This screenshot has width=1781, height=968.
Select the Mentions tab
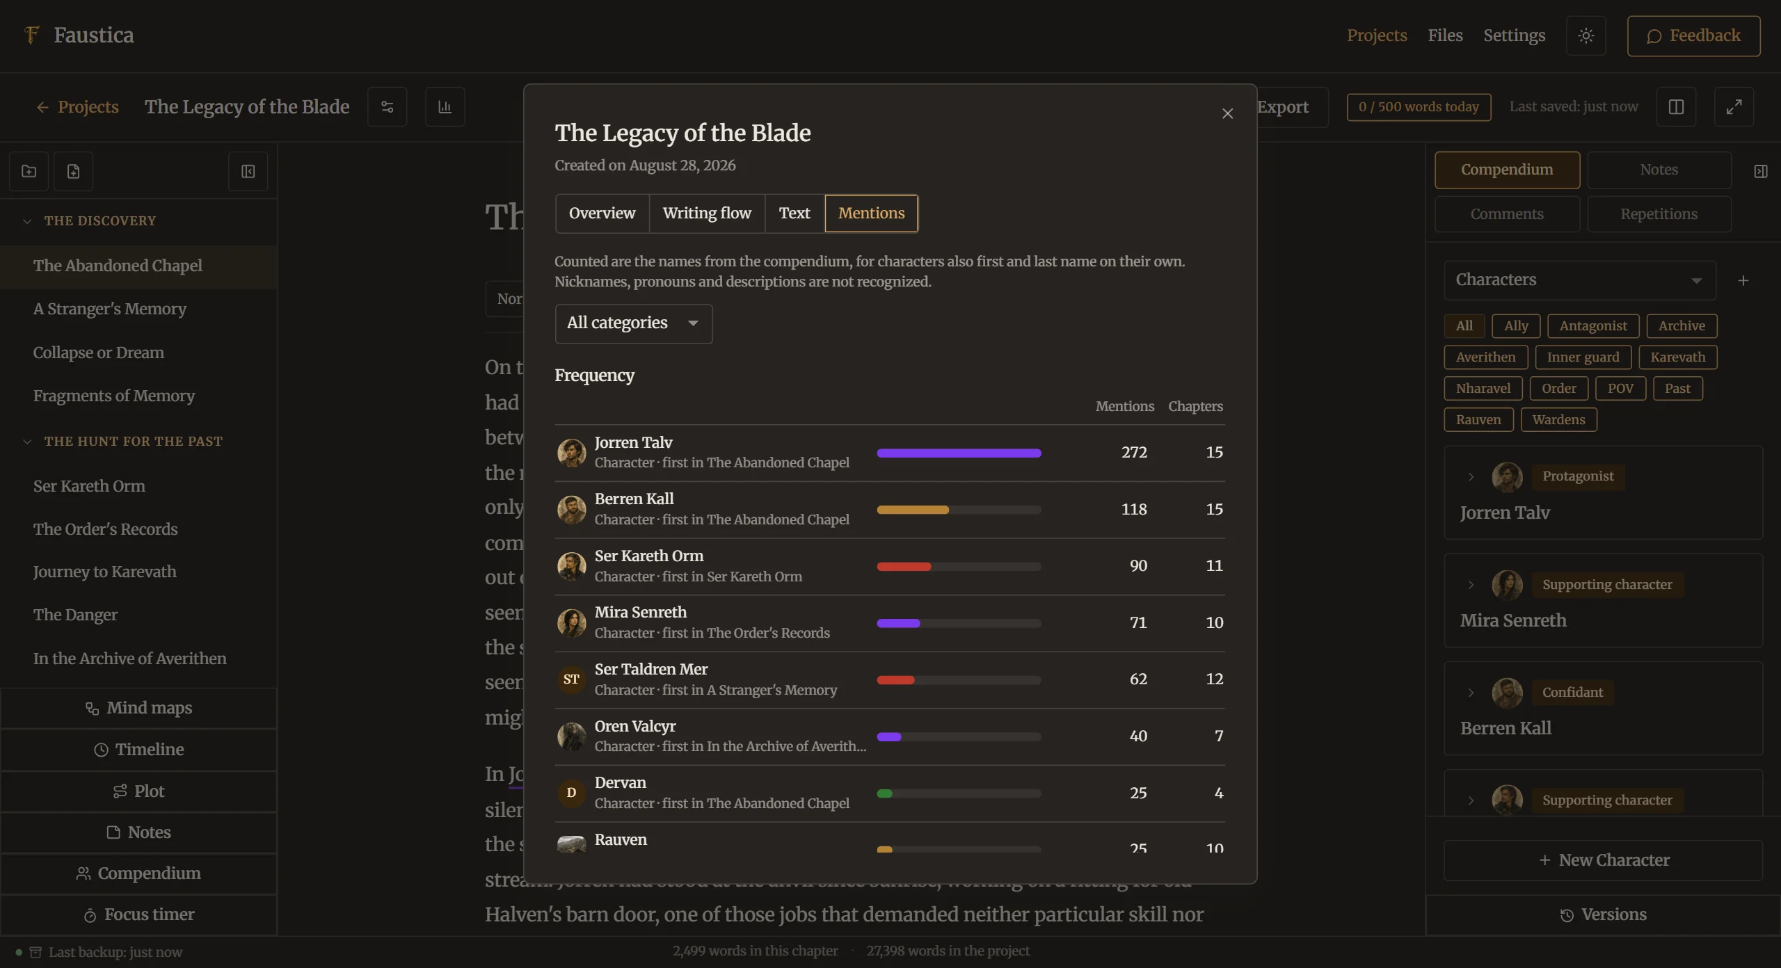point(871,213)
